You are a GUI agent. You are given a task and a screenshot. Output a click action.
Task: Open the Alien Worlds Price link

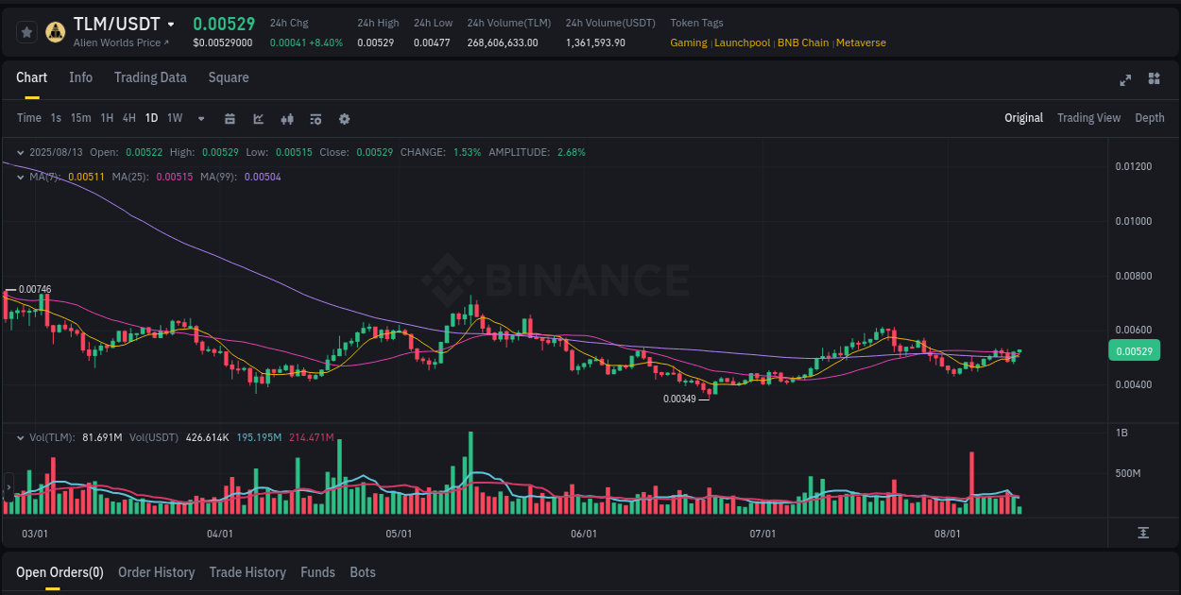(x=112, y=42)
